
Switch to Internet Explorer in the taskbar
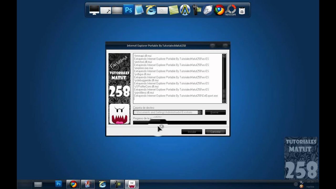[102, 184]
